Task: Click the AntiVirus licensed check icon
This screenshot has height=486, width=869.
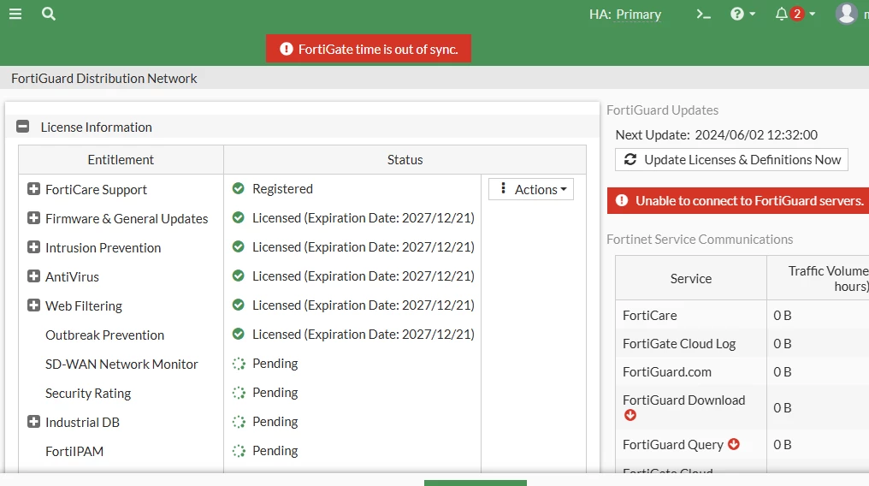Action: [239, 276]
